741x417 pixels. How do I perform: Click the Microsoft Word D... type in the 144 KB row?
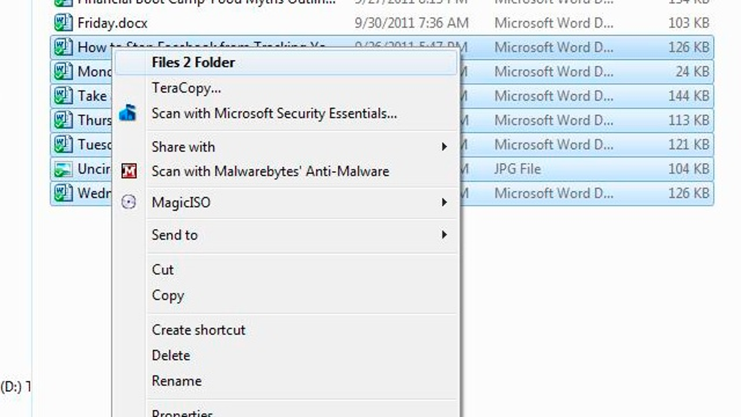[x=554, y=95]
